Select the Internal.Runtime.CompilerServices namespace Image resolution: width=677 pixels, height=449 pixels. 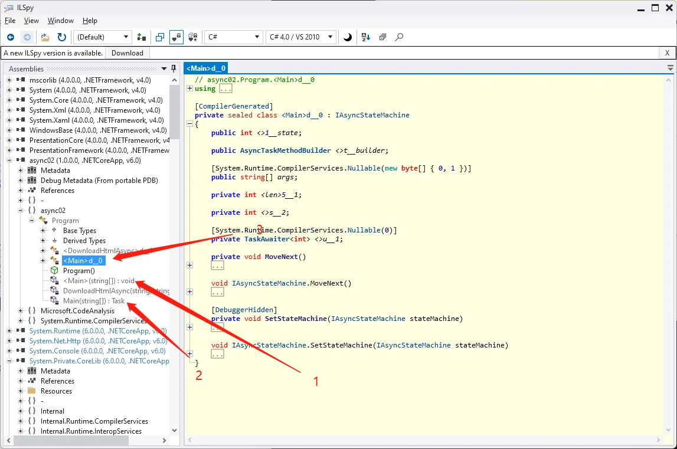tap(94, 421)
